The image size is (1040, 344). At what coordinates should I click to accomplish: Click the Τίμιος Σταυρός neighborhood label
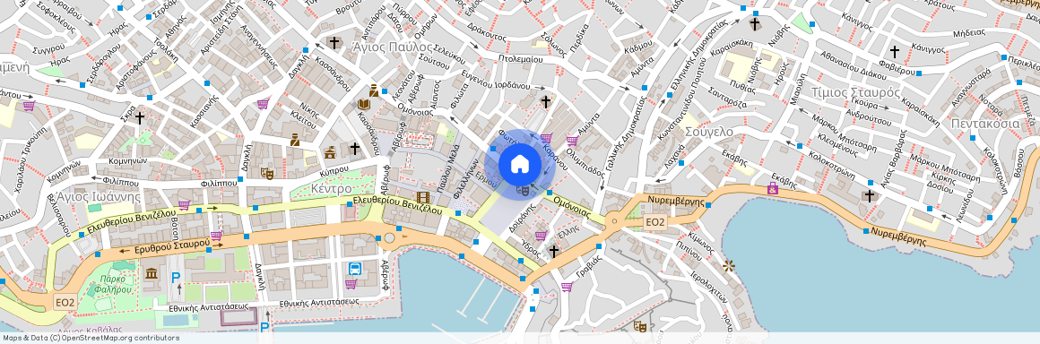(856, 93)
